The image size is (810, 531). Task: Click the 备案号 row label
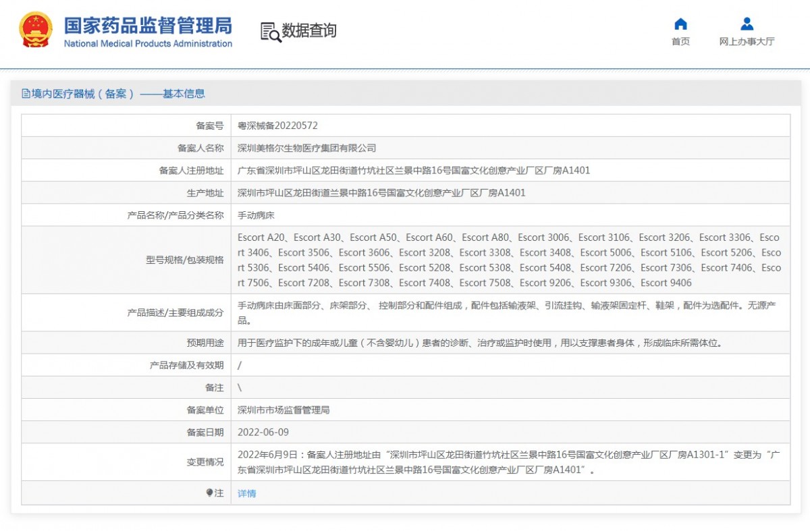(209, 125)
